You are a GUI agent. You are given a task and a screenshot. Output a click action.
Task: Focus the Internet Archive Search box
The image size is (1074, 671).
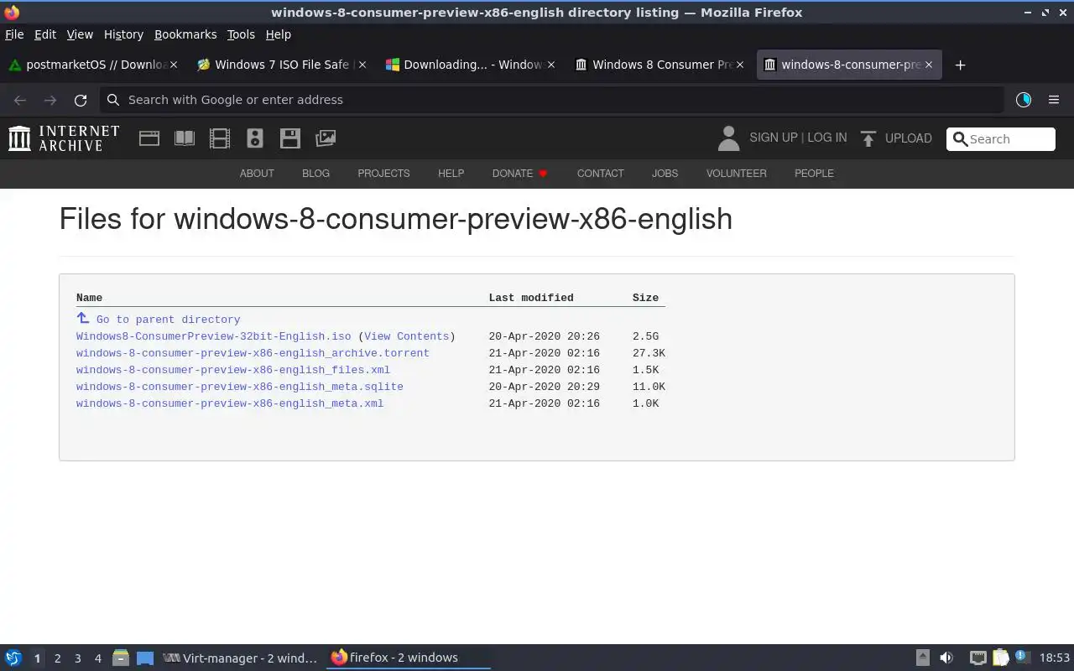(x=1001, y=139)
